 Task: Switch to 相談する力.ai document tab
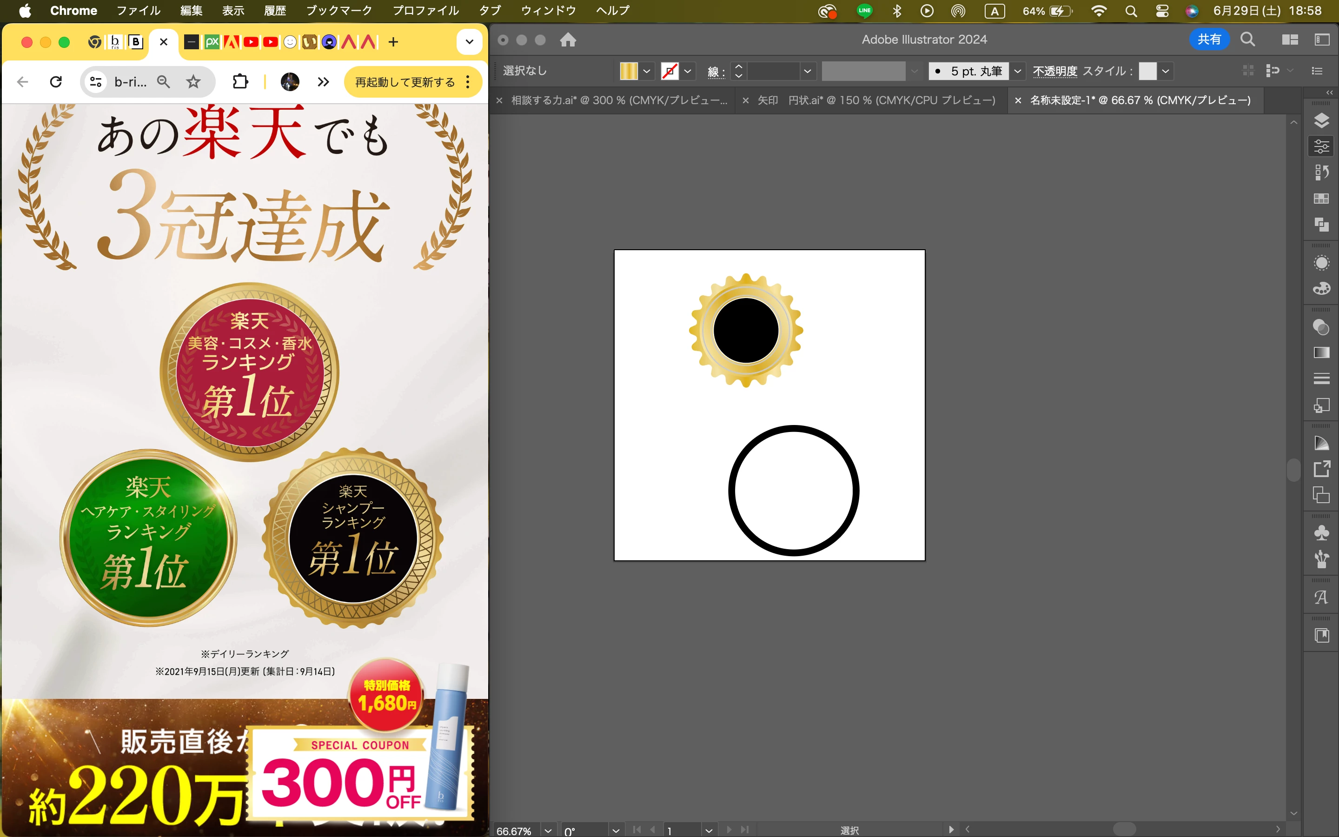(619, 100)
